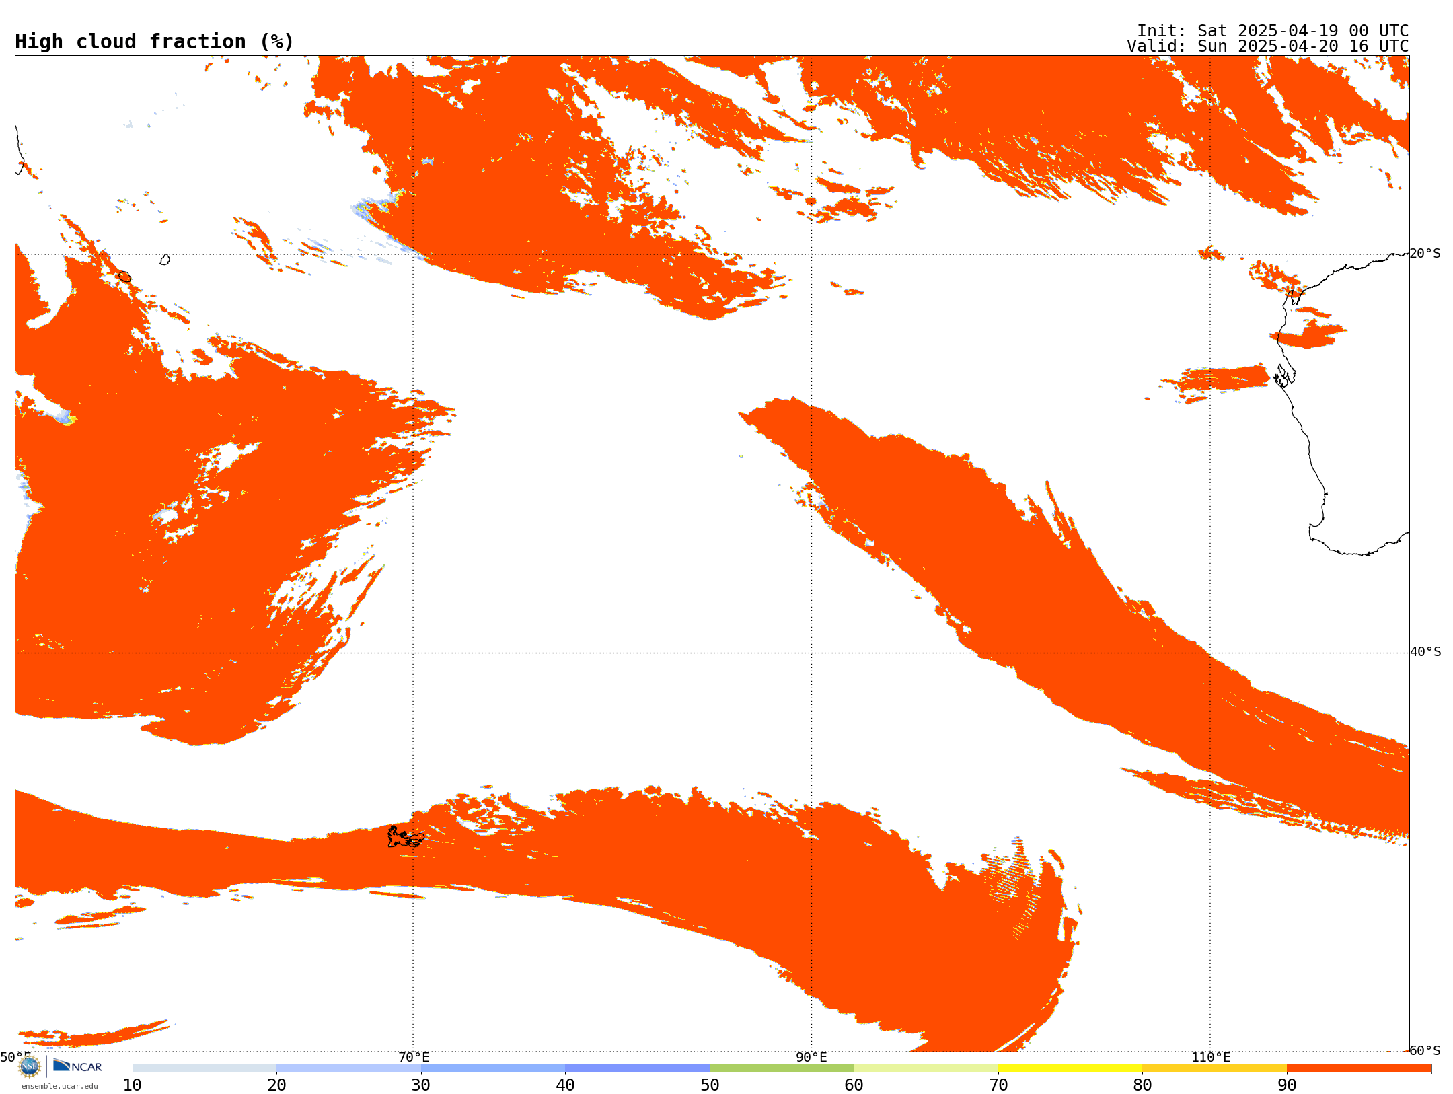Select the 'Init: Sat 2025-04-19 00 UTC' text
1453x1094 pixels.
click(1273, 31)
